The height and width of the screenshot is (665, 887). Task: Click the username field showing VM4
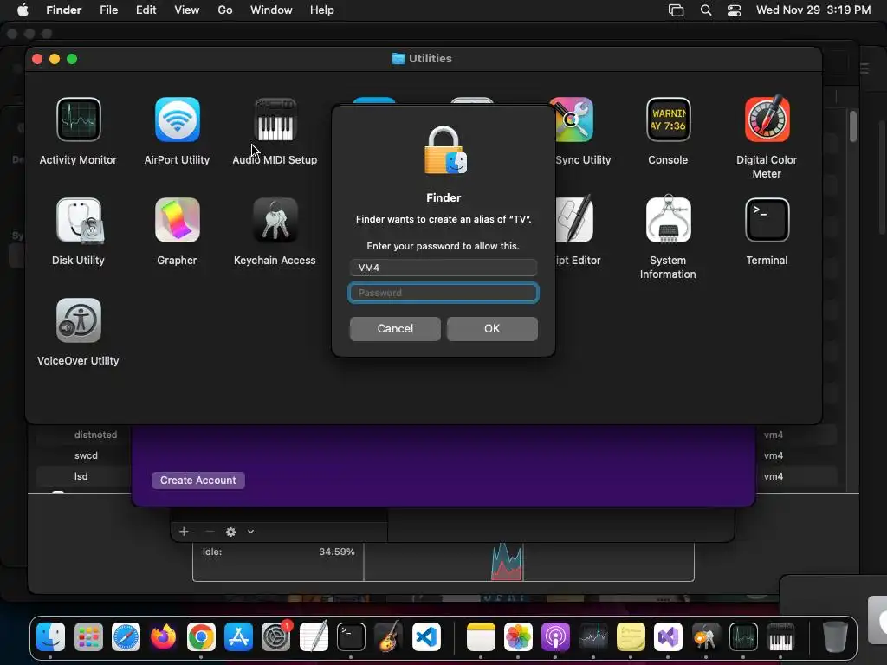(443, 268)
